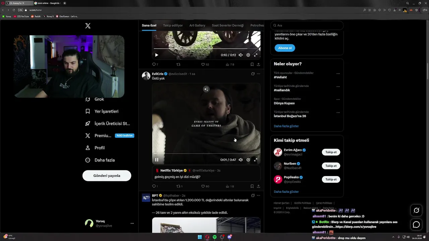
Task: Share the top video post
Action: point(258,64)
